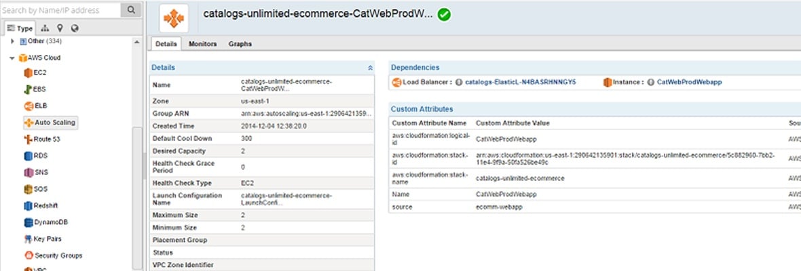The height and width of the screenshot is (271, 801).
Task: Click status dot before catalogs-ElasticL link
Action: pyautogui.click(x=459, y=82)
